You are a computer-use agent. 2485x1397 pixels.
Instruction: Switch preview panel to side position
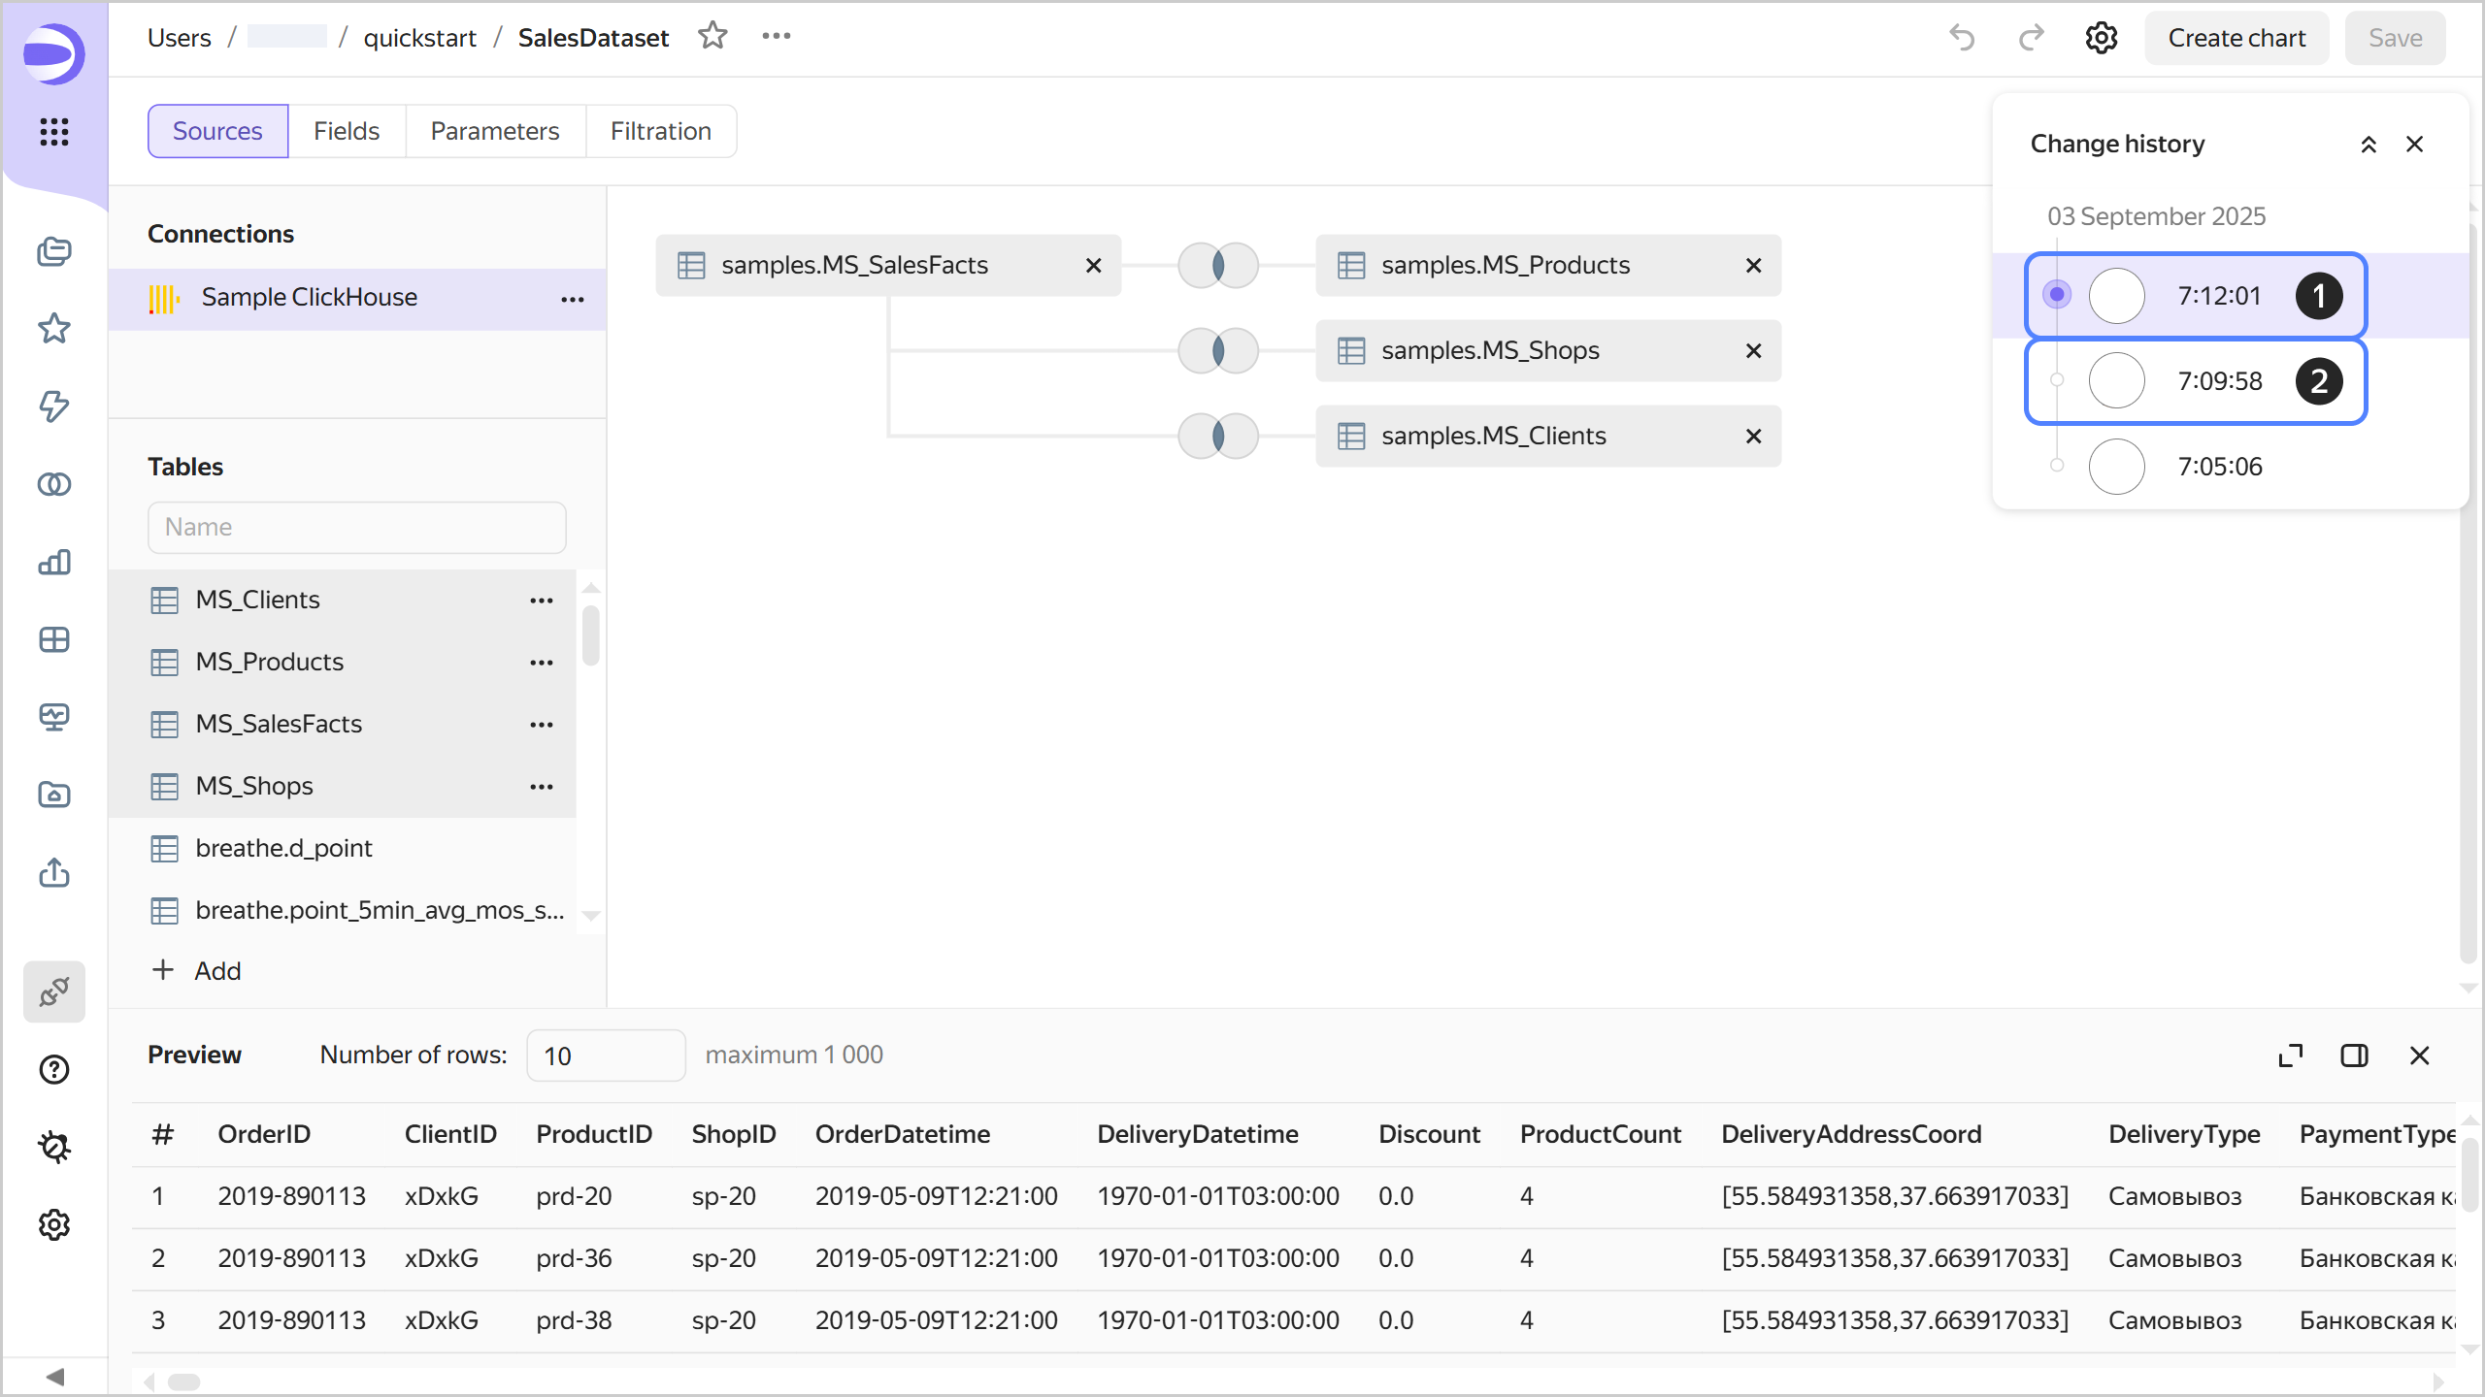click(x=2354, y=1056)
